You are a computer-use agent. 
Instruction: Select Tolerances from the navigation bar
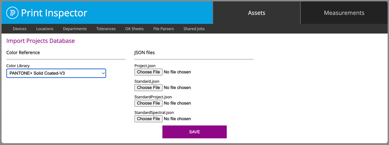coord(106,29)
